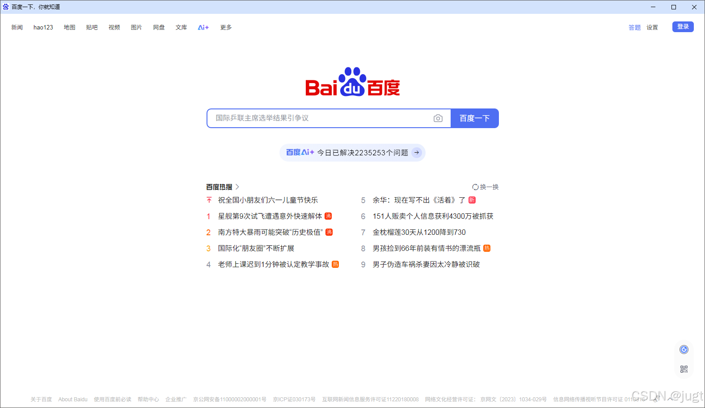Viewport: 705px width, 408px height.
Task: Open the 更多 navigation menu
Action: [x=226, y=28]
